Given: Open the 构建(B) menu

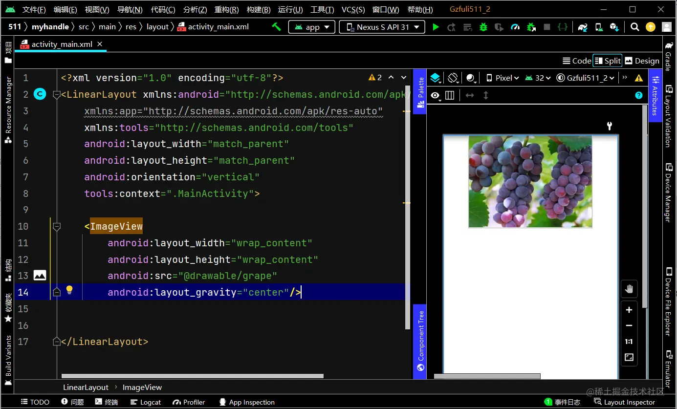Looking at the screenshot, I should [x=259, y=9].
